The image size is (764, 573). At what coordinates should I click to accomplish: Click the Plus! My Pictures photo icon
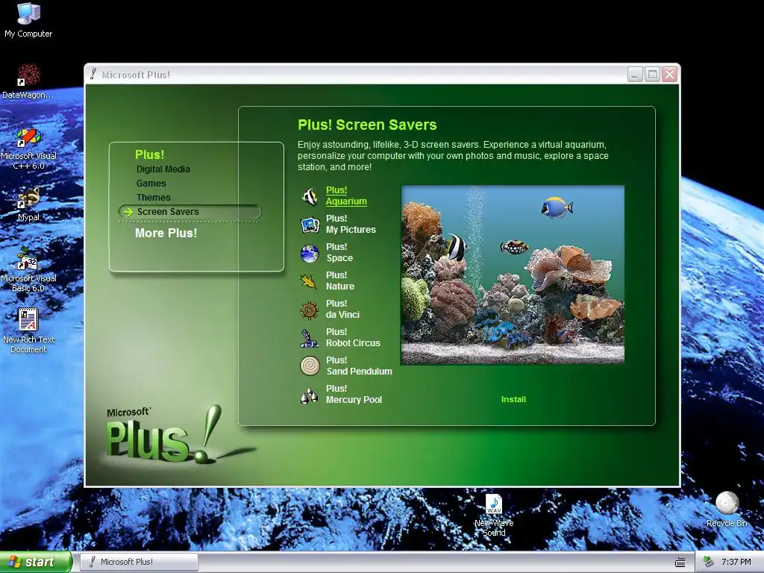coord(310,225)
